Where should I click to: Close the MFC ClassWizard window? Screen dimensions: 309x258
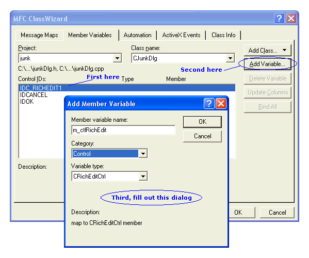(291, 19)
